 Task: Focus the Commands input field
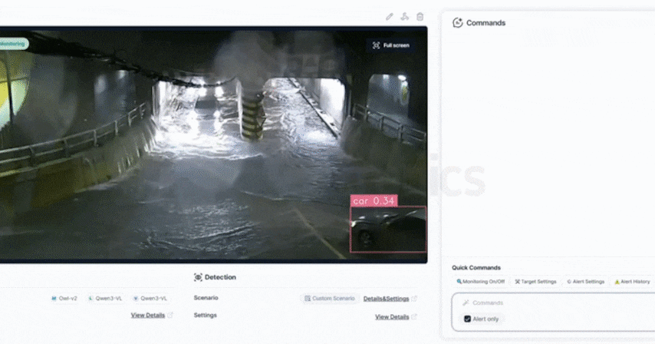pyautogui.click(x=552, y=303)
